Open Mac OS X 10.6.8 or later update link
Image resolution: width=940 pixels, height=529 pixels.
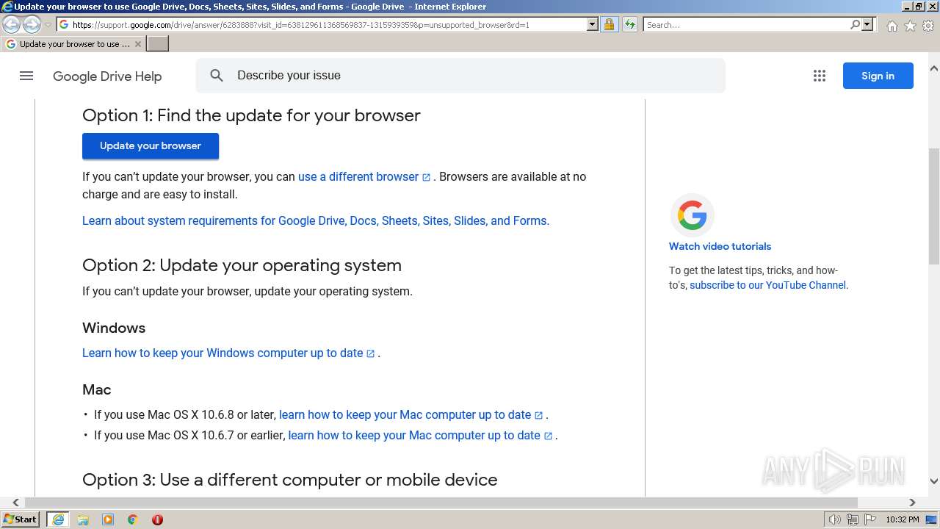[405, 414]
